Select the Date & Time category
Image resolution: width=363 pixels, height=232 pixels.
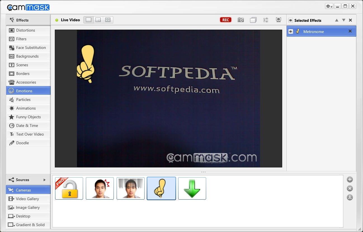(x=28, y=126)
